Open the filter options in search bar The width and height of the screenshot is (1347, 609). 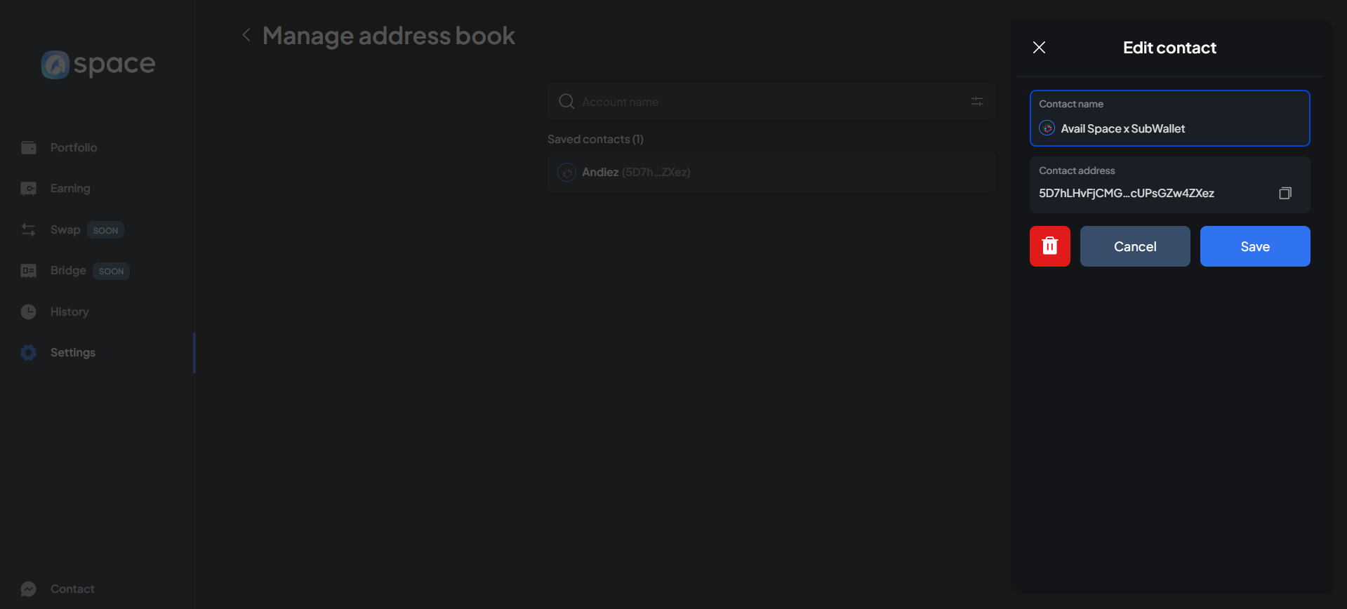976,102
